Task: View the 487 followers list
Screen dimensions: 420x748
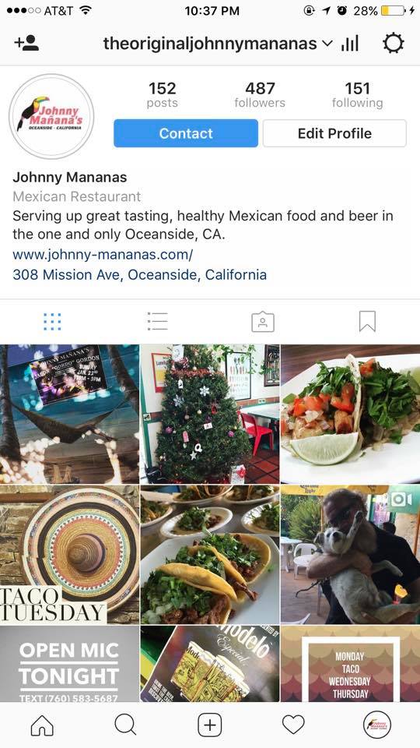Action: [x=260, y=95]
